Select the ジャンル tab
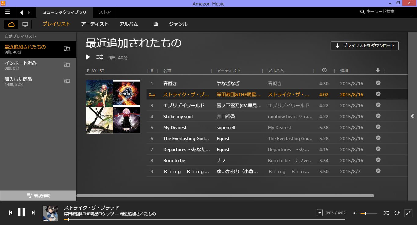Viewport: 417px width, 225px height. tap(178, 24)
